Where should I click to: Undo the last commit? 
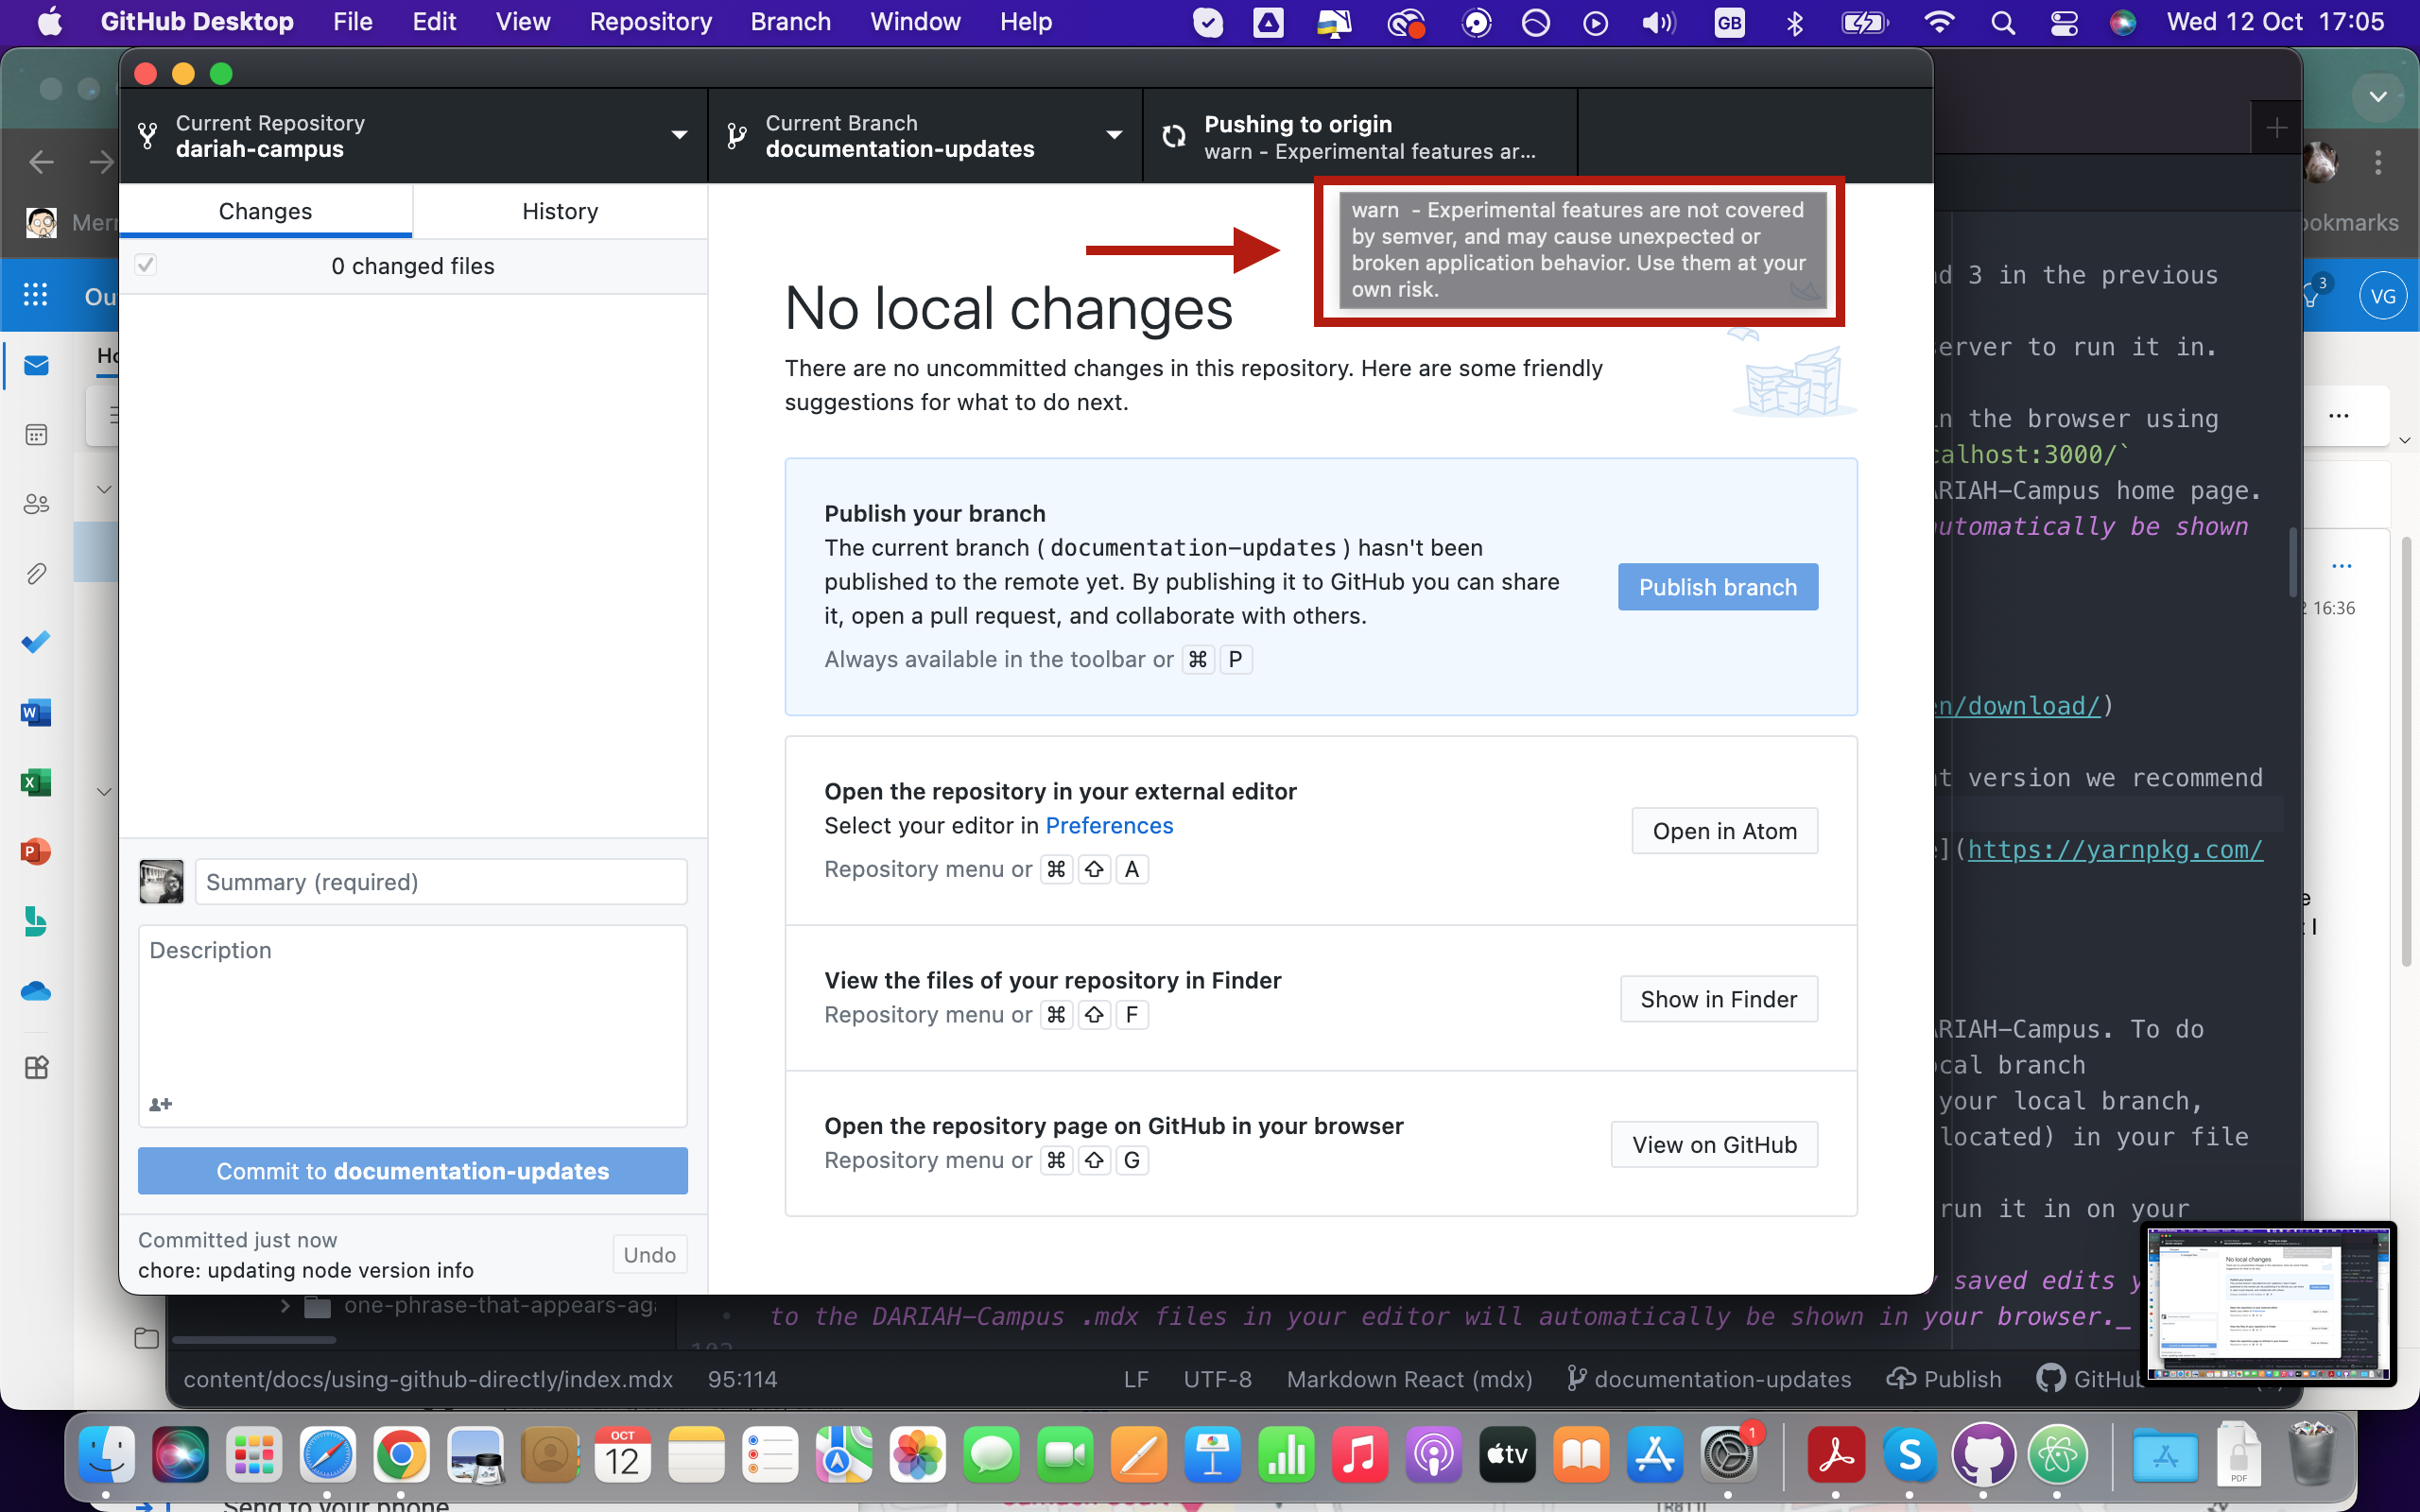[x=649, y=1254]
